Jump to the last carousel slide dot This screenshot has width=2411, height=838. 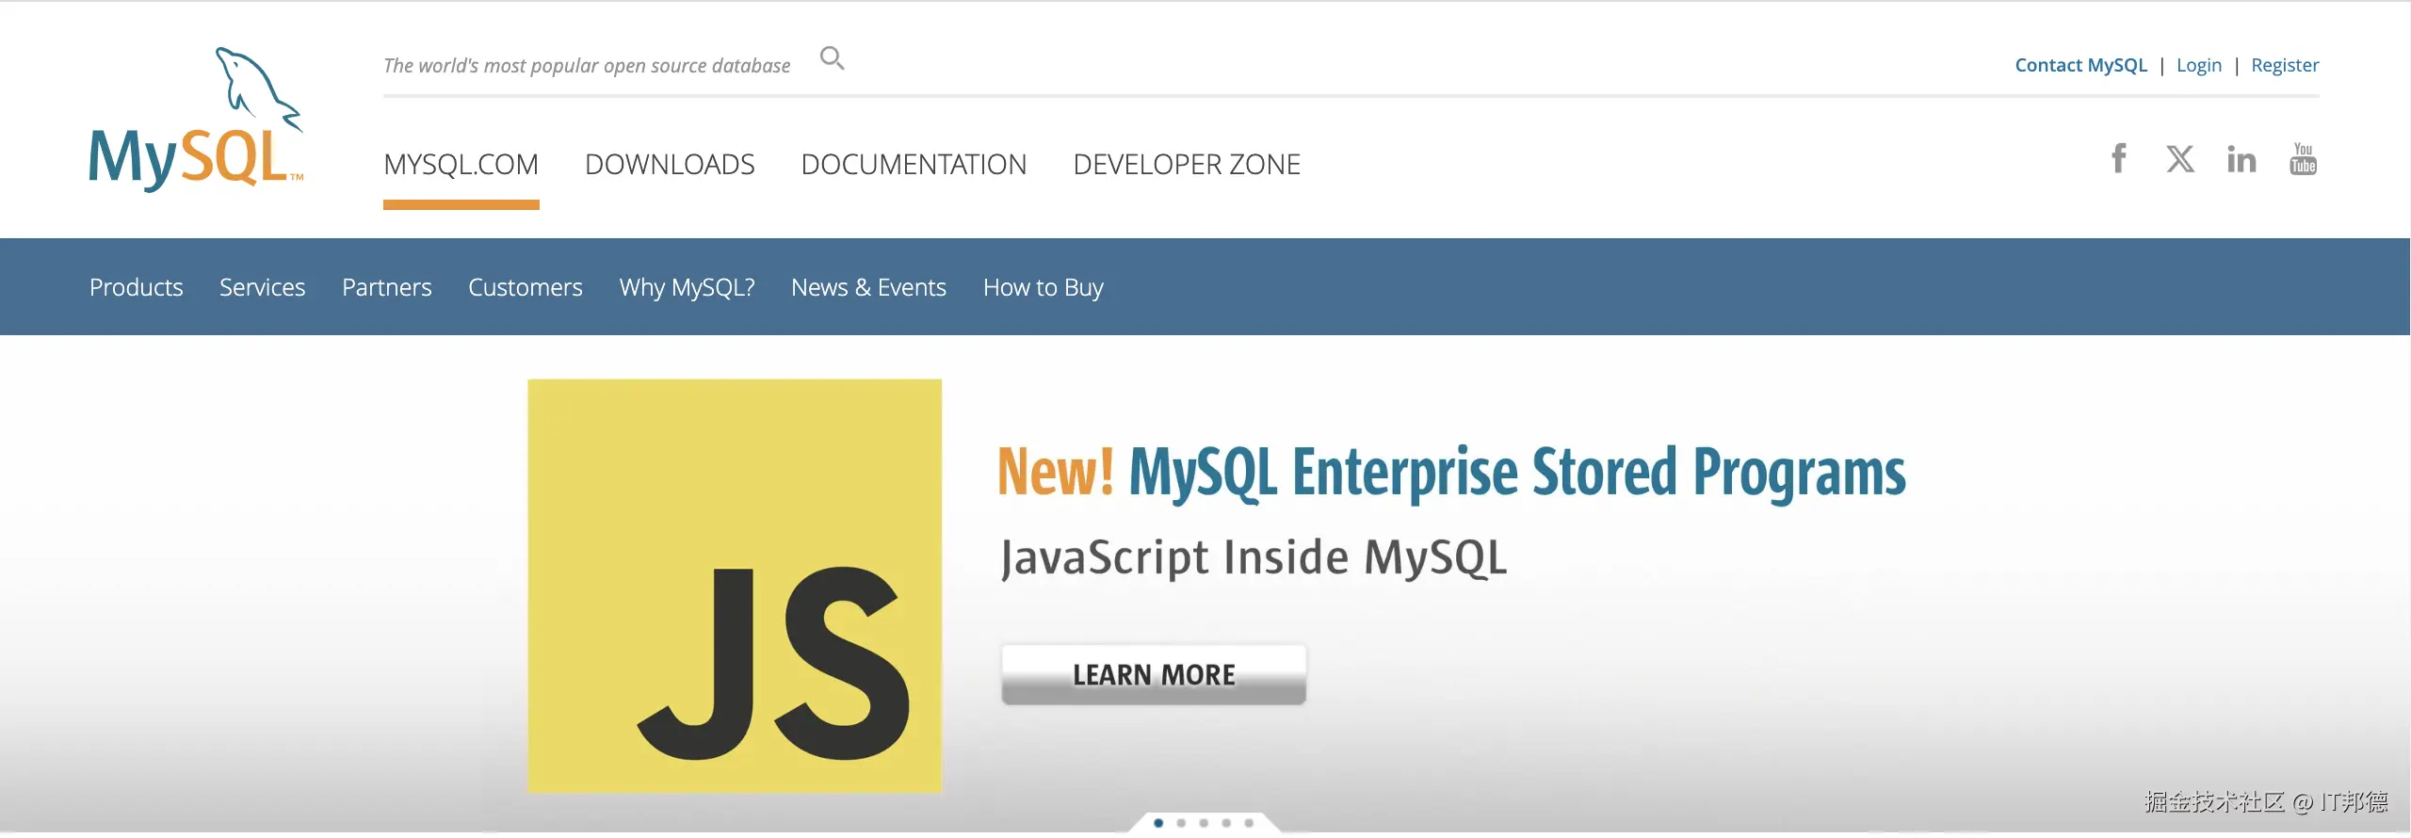pos(1249,823)
